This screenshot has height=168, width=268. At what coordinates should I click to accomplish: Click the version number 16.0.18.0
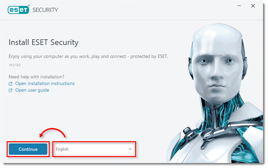(x=15, y=65)
